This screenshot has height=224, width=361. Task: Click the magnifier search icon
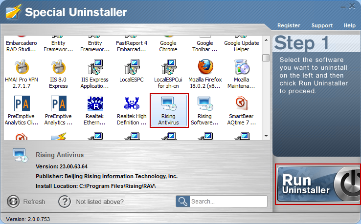tap(183, 202)
